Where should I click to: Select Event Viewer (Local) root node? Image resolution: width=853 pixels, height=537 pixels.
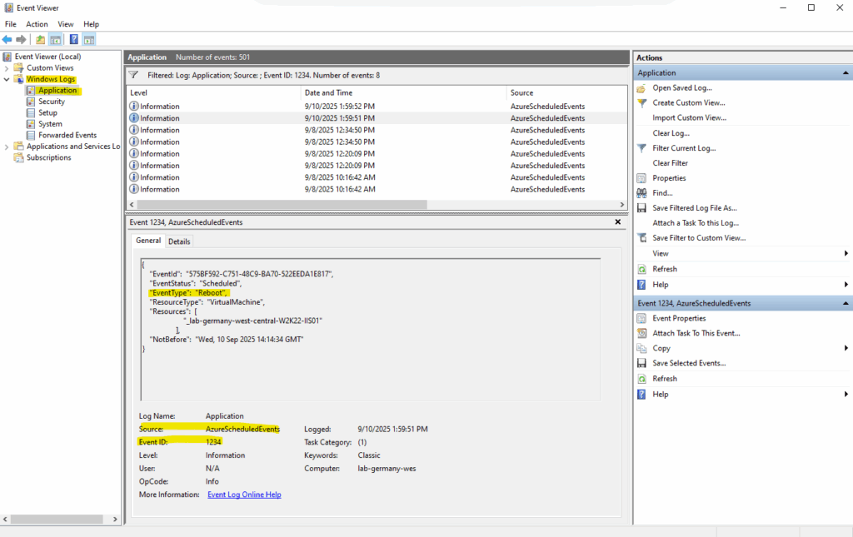[47, 57]
